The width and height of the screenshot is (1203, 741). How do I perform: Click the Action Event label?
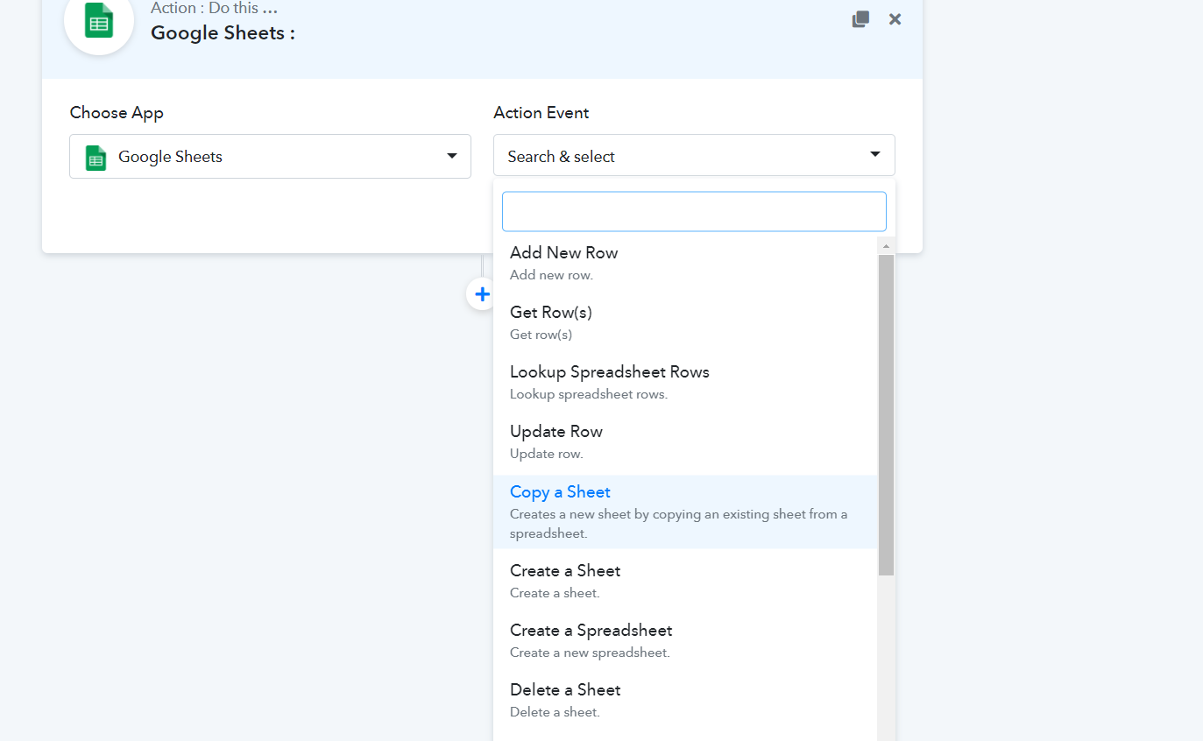tap(541, 113)
